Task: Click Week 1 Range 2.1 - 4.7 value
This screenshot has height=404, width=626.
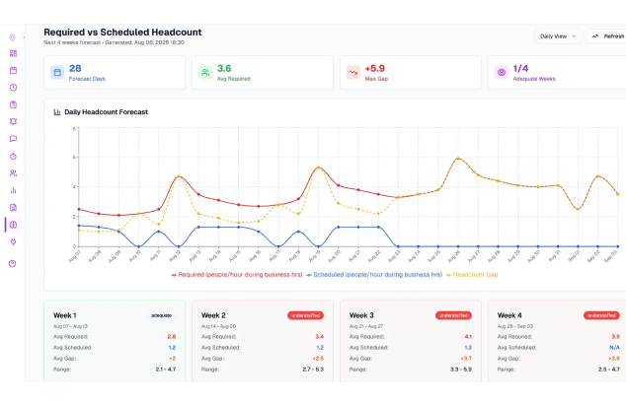Action: pos(166,370)
